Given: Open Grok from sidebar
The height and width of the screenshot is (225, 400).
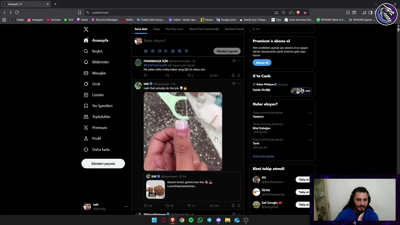Looking at the screenshot, I should pos(92,84).
